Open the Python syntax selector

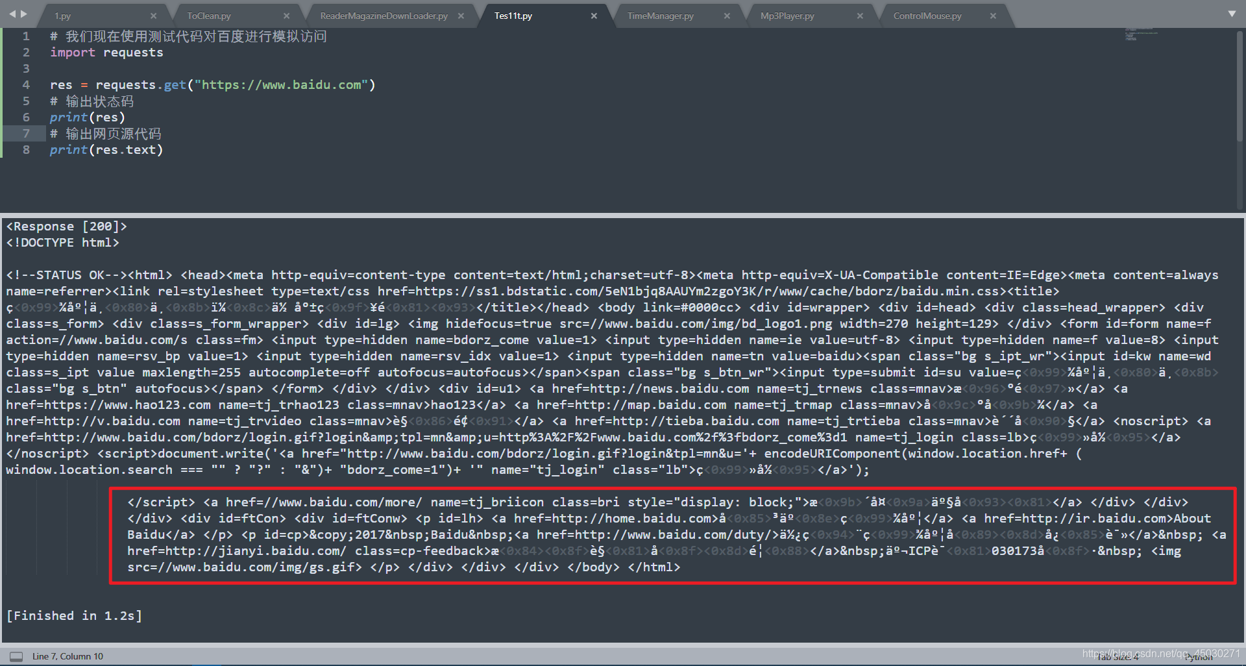(1199, 657)
